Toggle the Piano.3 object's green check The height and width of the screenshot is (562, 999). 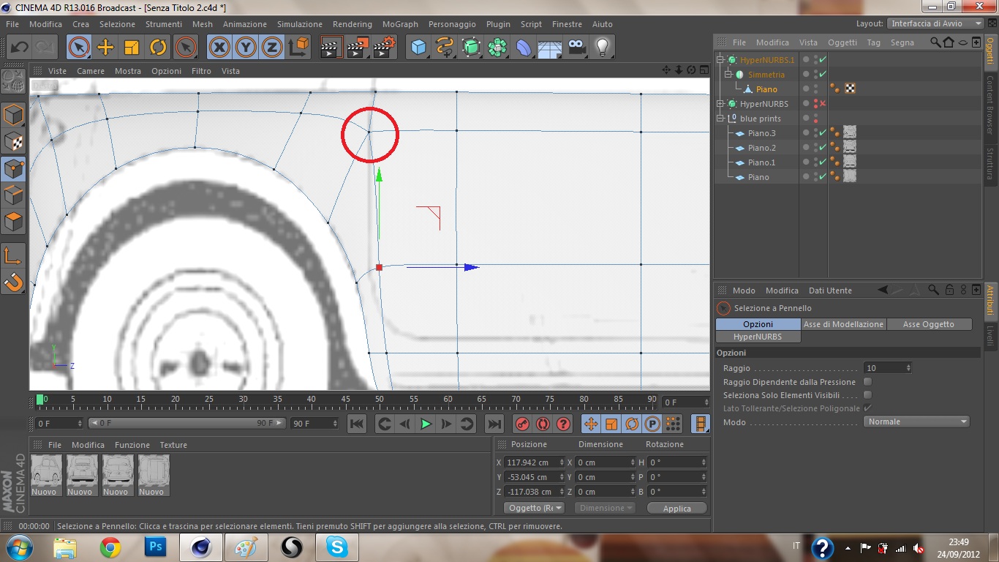[823, 132]
